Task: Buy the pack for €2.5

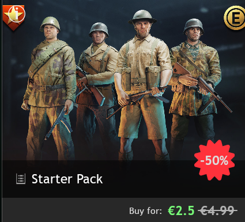Action: coord(181,210)
